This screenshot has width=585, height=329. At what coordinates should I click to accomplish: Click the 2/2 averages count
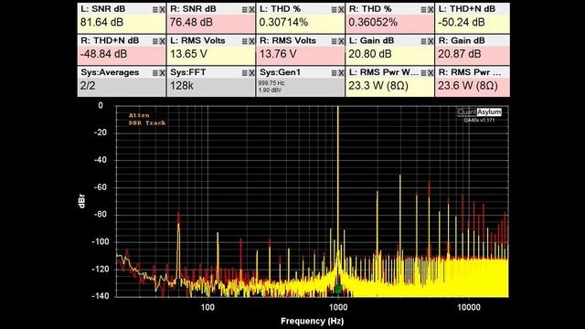[x=88, y=86]
